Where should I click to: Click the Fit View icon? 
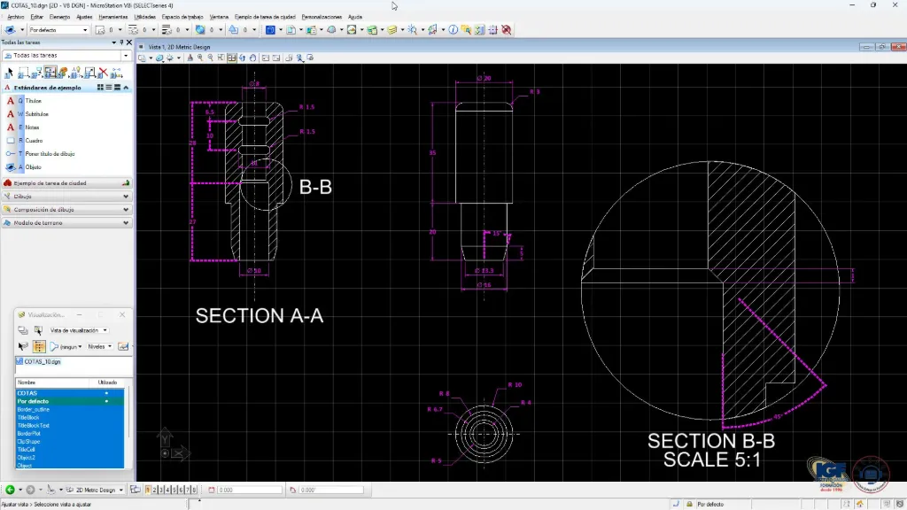tap(231, 58)
